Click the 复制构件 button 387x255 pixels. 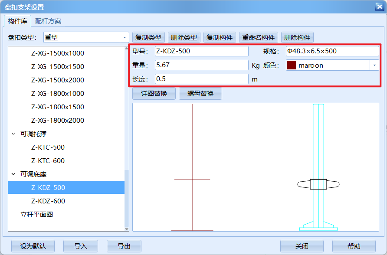[220, 38]
